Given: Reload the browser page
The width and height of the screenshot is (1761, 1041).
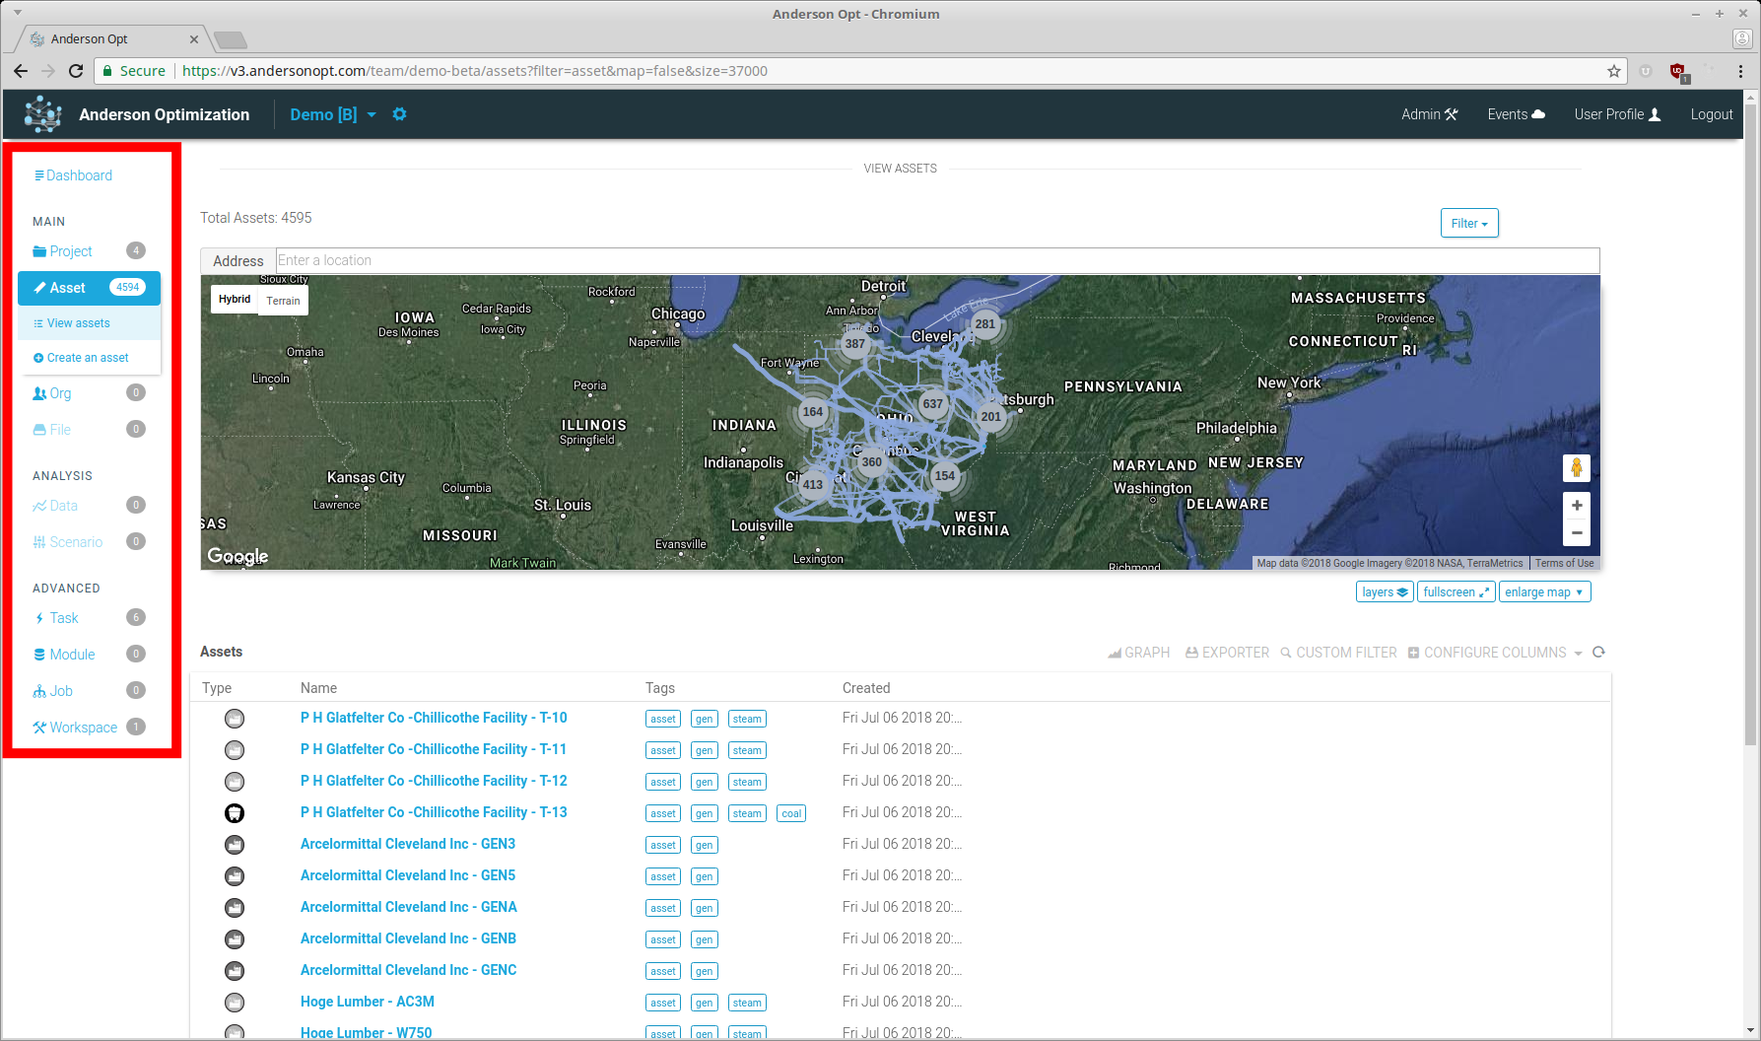Looking at the screenshot, I should tap(76, 71).
